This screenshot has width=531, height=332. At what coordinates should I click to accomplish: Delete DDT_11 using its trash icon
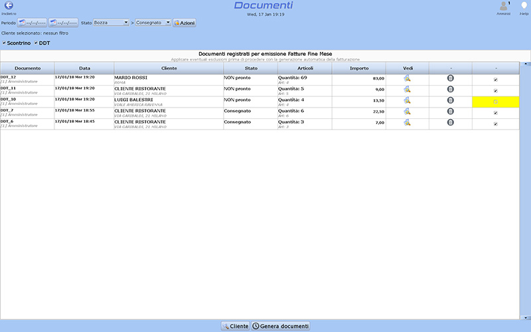pyautogui.click(x=451, y=90)
